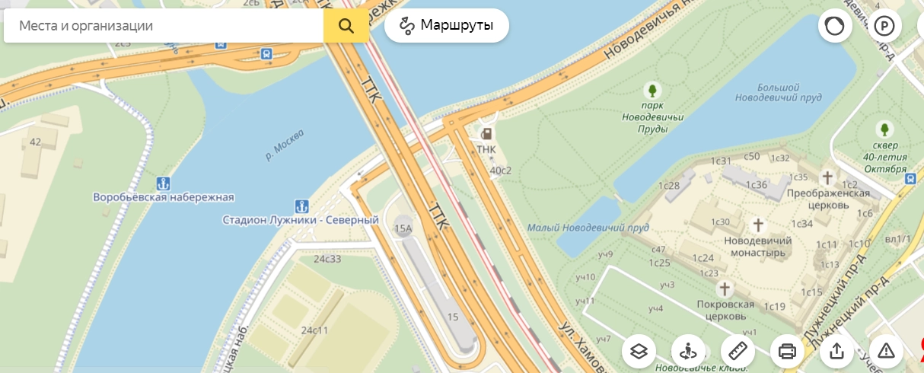
Task: Focus the Места и организации search field
Action: [x=164, y=26]
